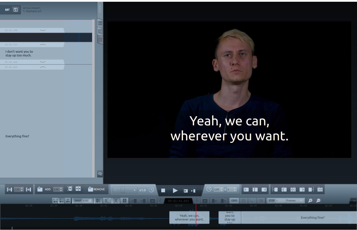Add a new subtitle with the ADD icon
This screenshot has width=357, height=230.
coord(40,189)
